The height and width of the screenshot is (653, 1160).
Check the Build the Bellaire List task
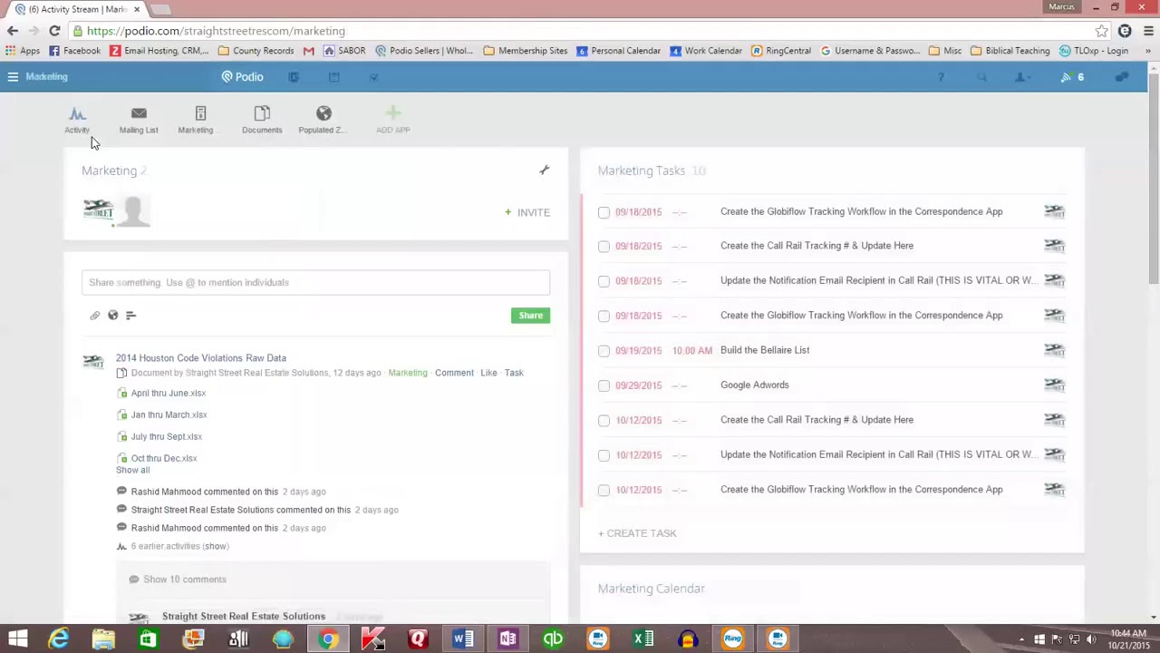(x=604, y=351)
